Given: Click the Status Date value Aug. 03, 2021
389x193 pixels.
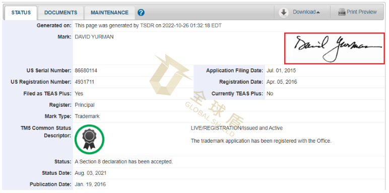Looking at the screenshot, I should [91, 173].
